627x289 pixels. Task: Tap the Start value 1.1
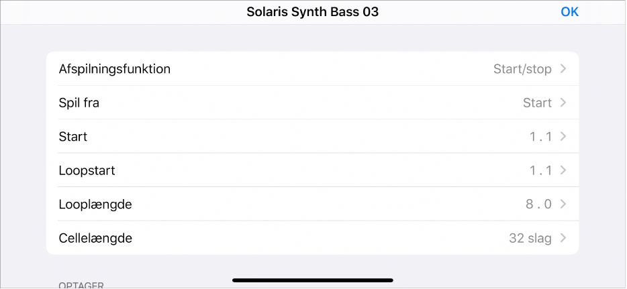[540, 137]
